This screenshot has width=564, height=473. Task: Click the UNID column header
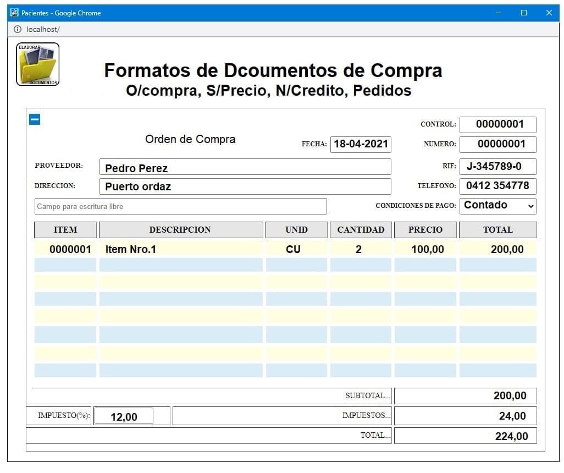[296, 230]
